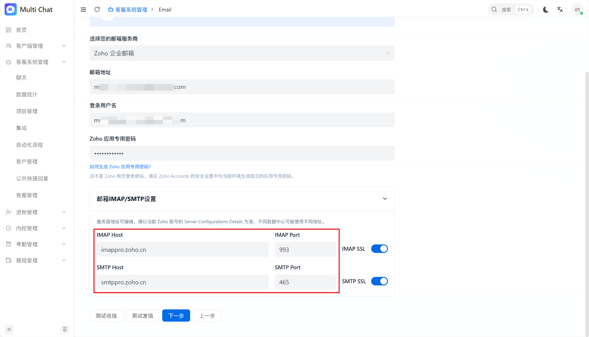Disable the IMAP SSL switch
The height and width of the screenshot is (337, 589).
point(379,249)
